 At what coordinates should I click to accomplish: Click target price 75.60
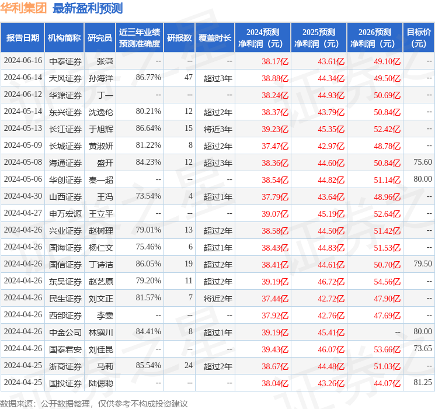tap(423, 162)
